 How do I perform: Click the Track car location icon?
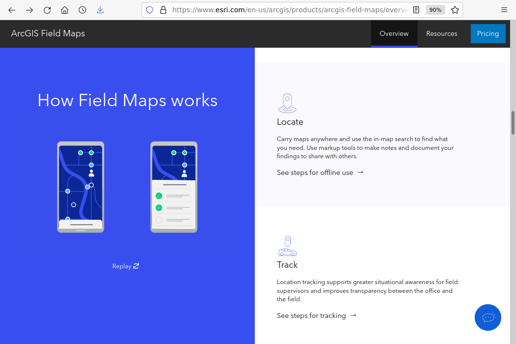[287, 246]
